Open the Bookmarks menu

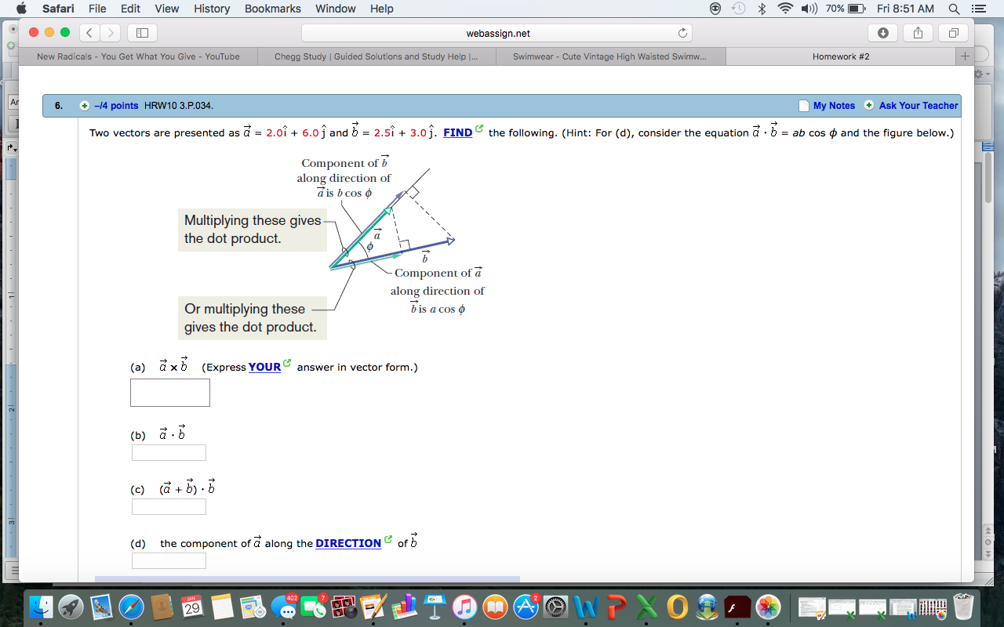(x=272, y=9)
